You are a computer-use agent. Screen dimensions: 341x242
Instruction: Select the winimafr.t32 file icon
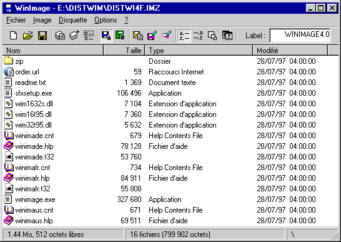(x=9, y=188)
